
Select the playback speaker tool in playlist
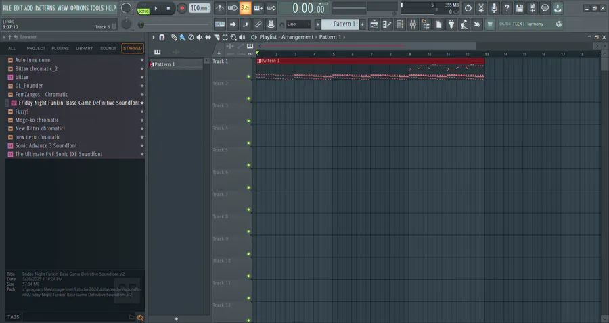click(x=242, y=37)
